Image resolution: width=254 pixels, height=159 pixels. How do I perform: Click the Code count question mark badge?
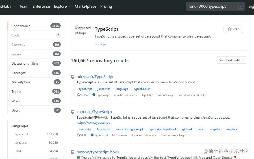(x=58, y=35)
